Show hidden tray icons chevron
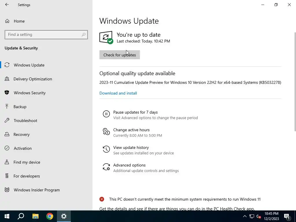Screen dimensions: 296x222 [x=245, y=216]
